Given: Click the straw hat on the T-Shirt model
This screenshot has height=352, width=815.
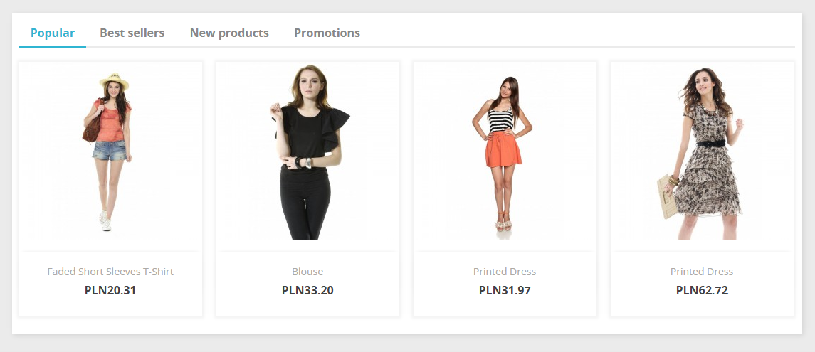Looking at the screenshot, I should coord(114,80).
